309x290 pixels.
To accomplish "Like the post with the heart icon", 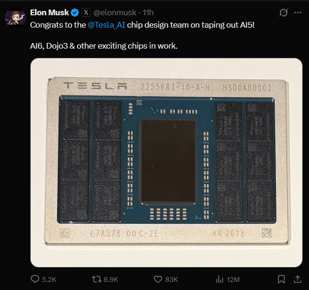I will (158, 279).
